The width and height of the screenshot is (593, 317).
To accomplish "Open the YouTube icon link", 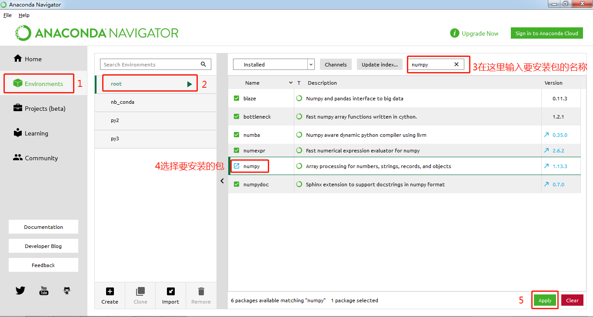I will click(44, 291).
